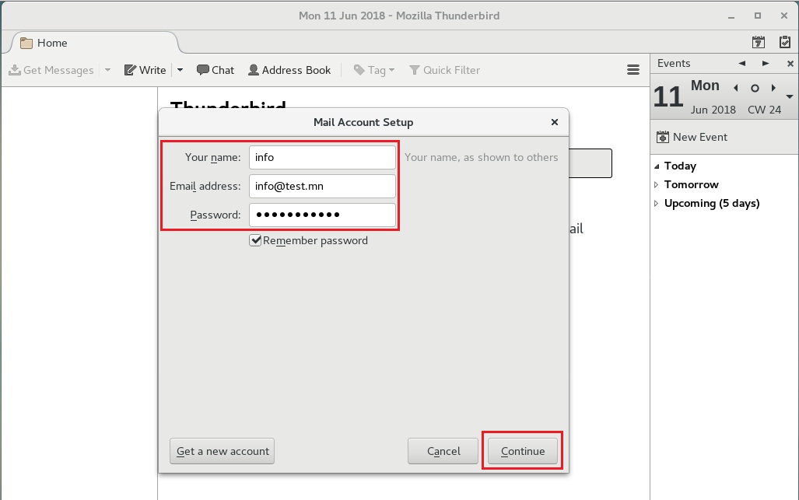Click the Write message button
Viewport: 799px width, 500px height.
145,70
